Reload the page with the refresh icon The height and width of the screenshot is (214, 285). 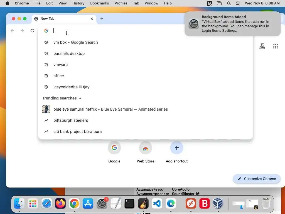[32, 31]
